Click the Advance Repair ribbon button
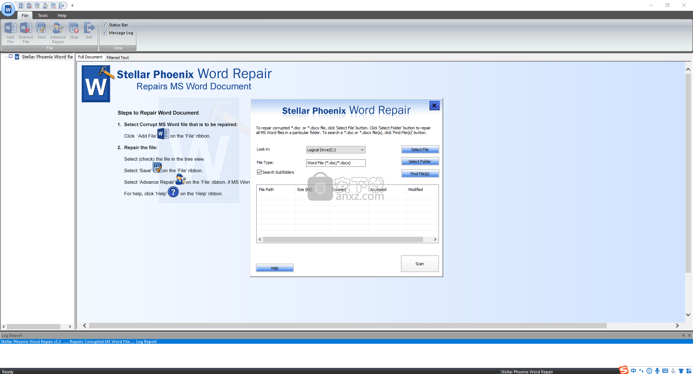The image size is (693, 374). click(58, 33)
